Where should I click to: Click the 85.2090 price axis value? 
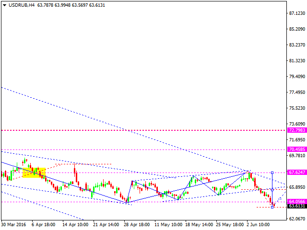point(297,29)
